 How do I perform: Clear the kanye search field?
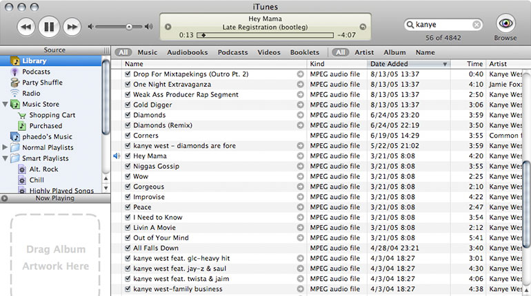[x=476, y=25]
